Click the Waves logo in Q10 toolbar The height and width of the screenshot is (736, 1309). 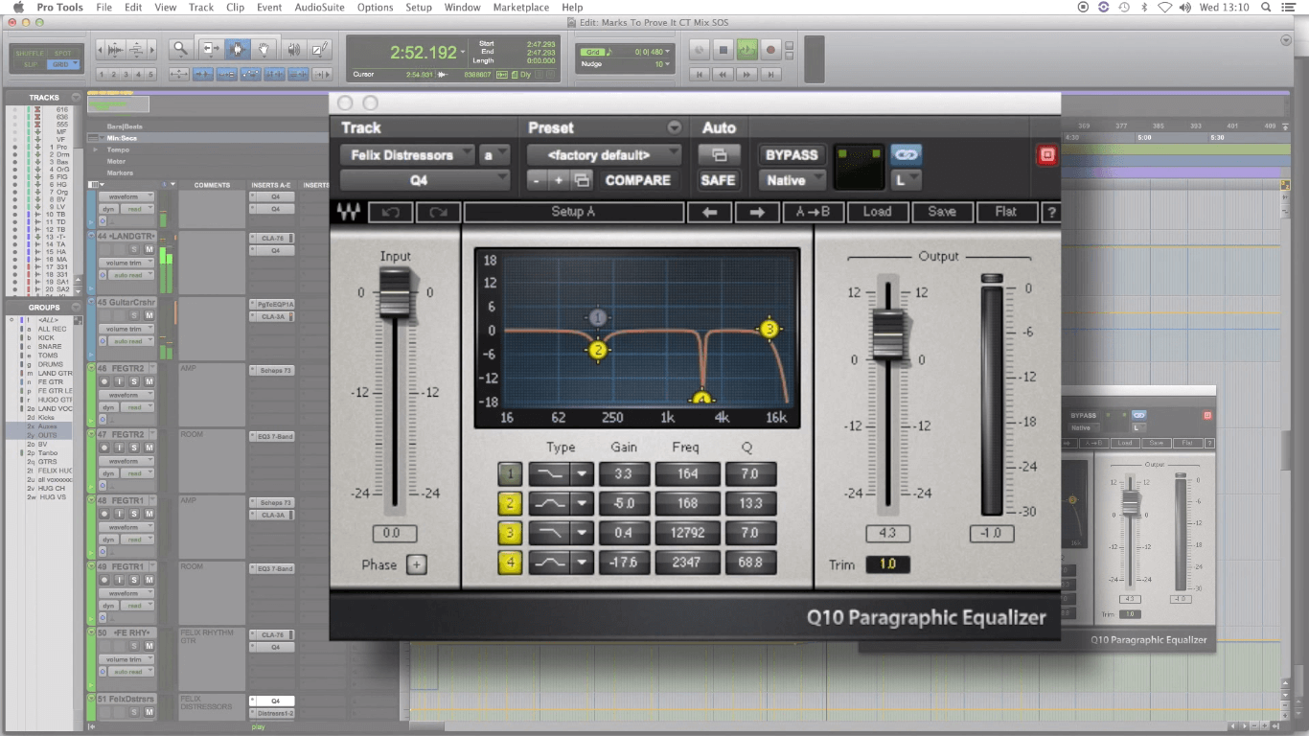[347, 212]
